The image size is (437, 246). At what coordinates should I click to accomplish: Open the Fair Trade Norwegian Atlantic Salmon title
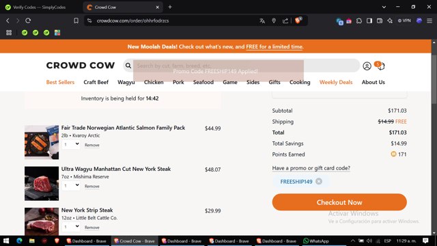(x=123, y=128)
